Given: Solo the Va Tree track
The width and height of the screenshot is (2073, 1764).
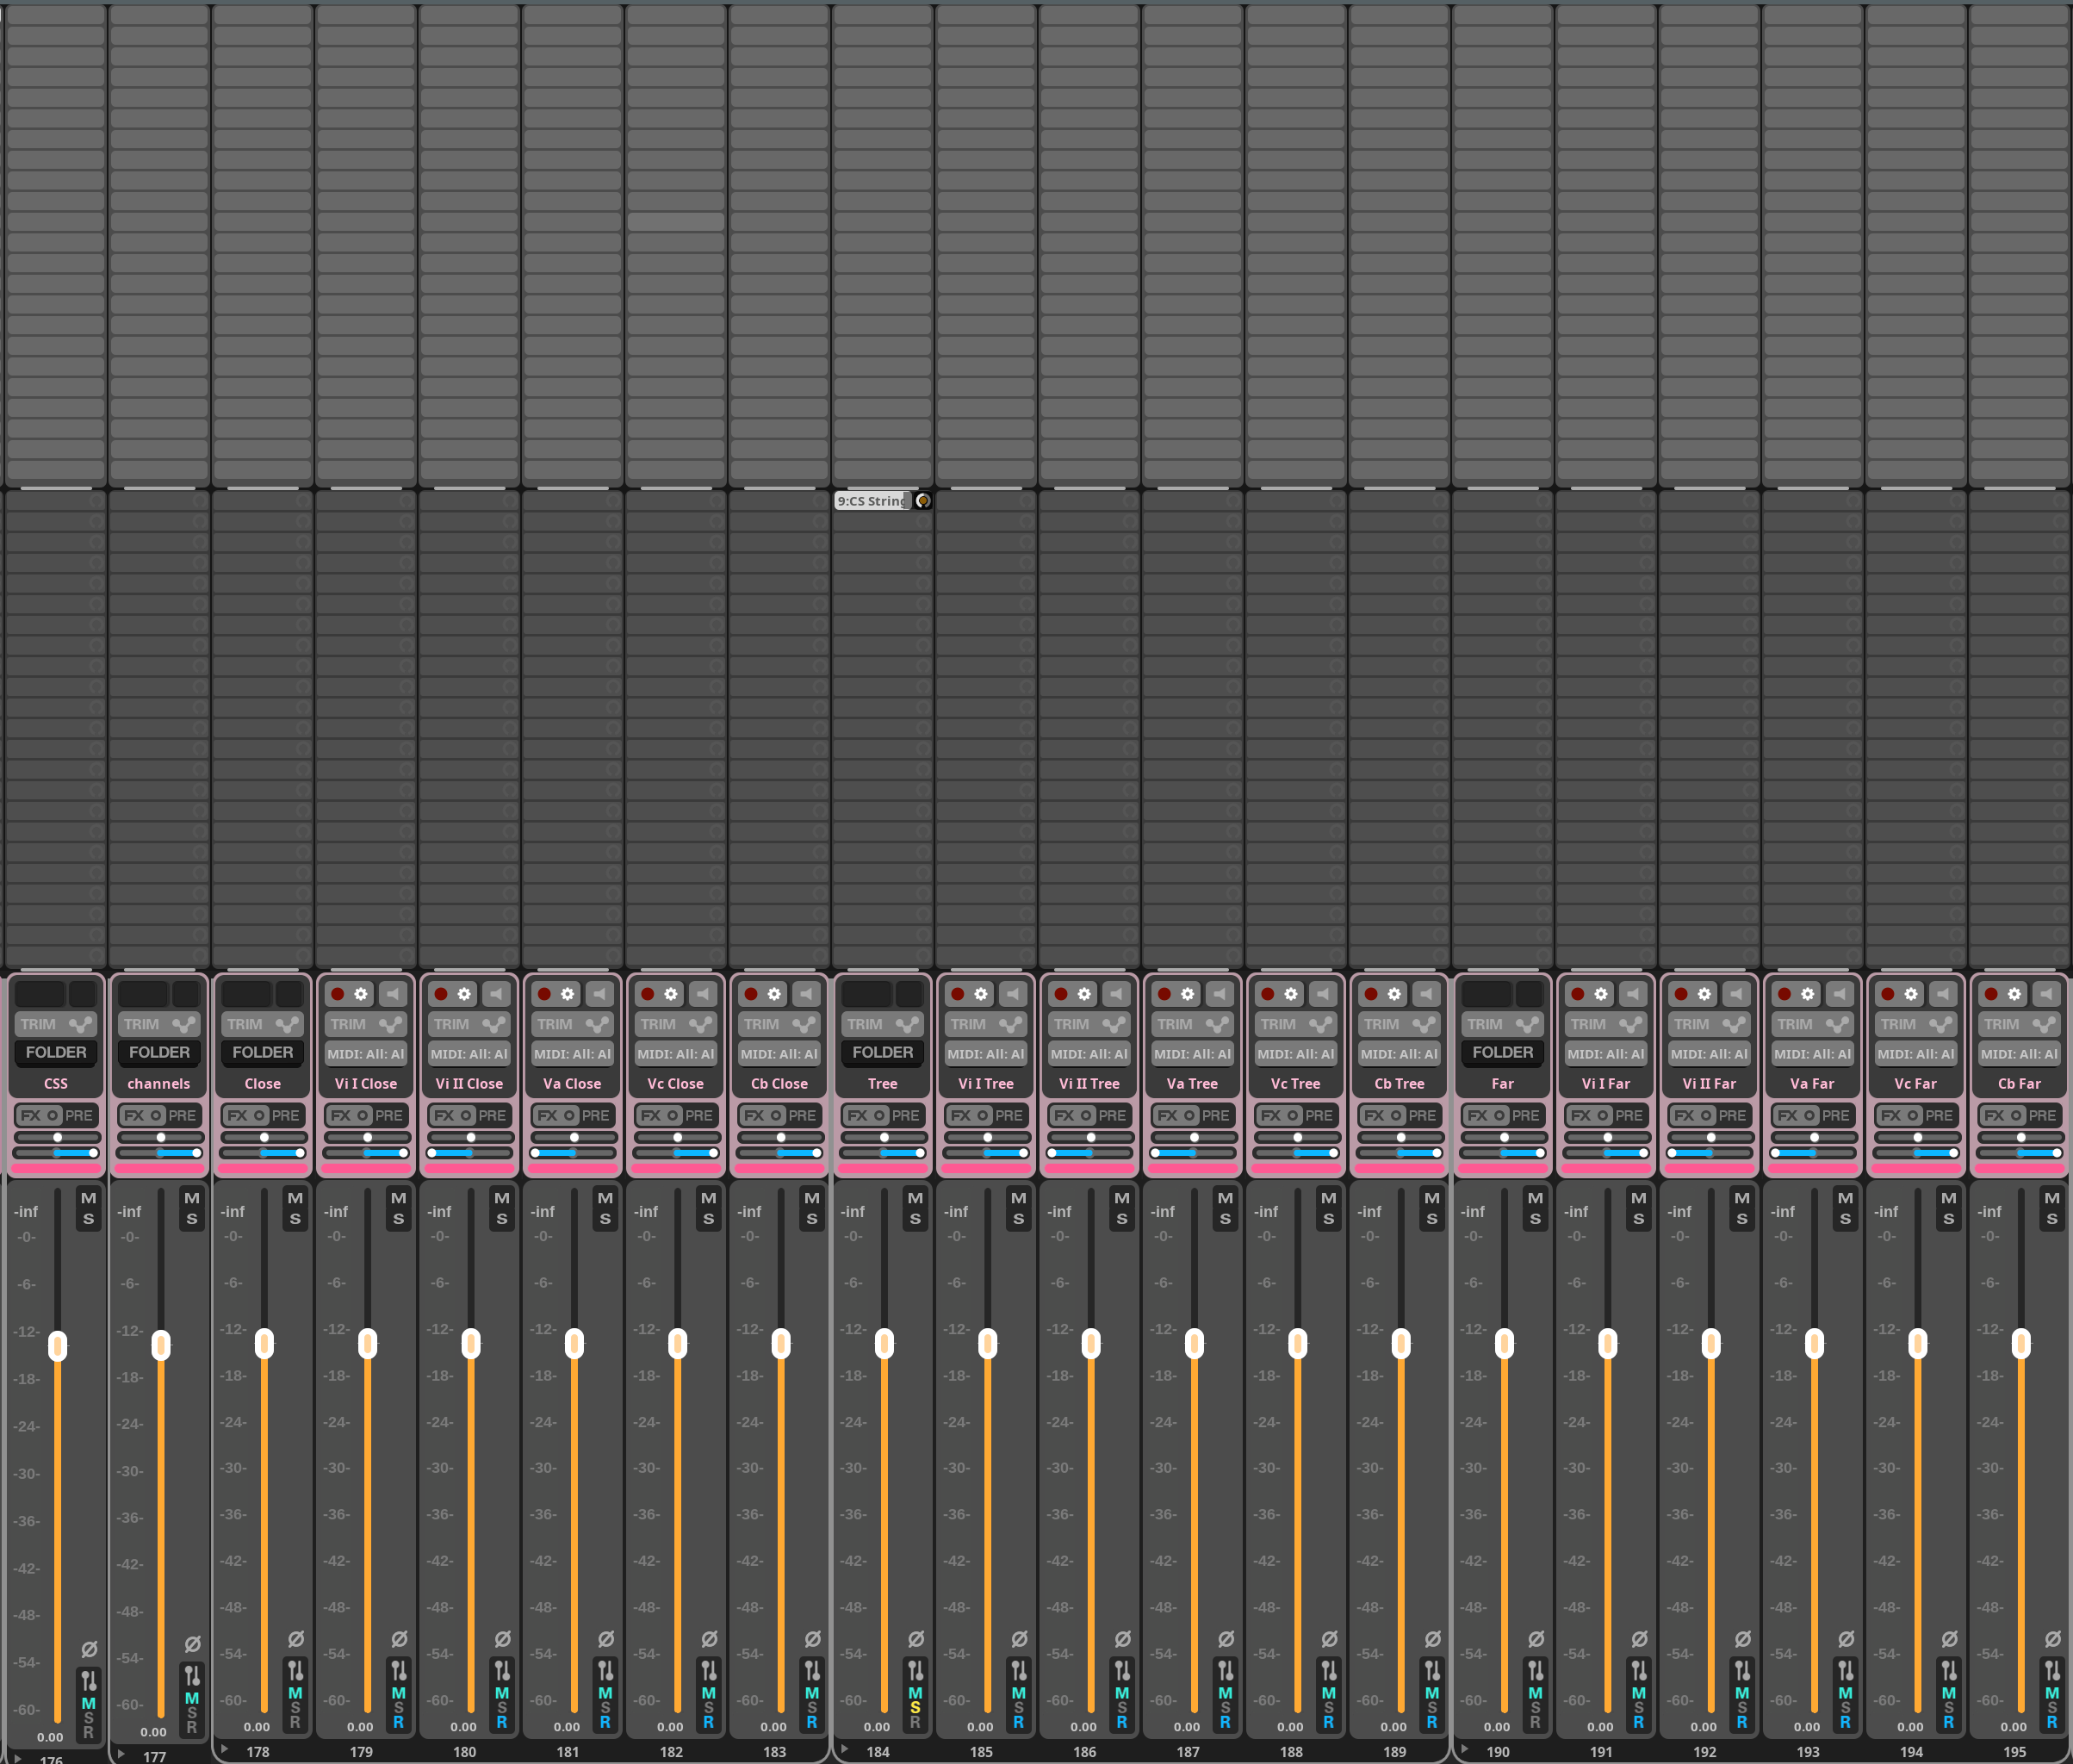Looking at the screenshot, I should click(x=1225, y=1219).
